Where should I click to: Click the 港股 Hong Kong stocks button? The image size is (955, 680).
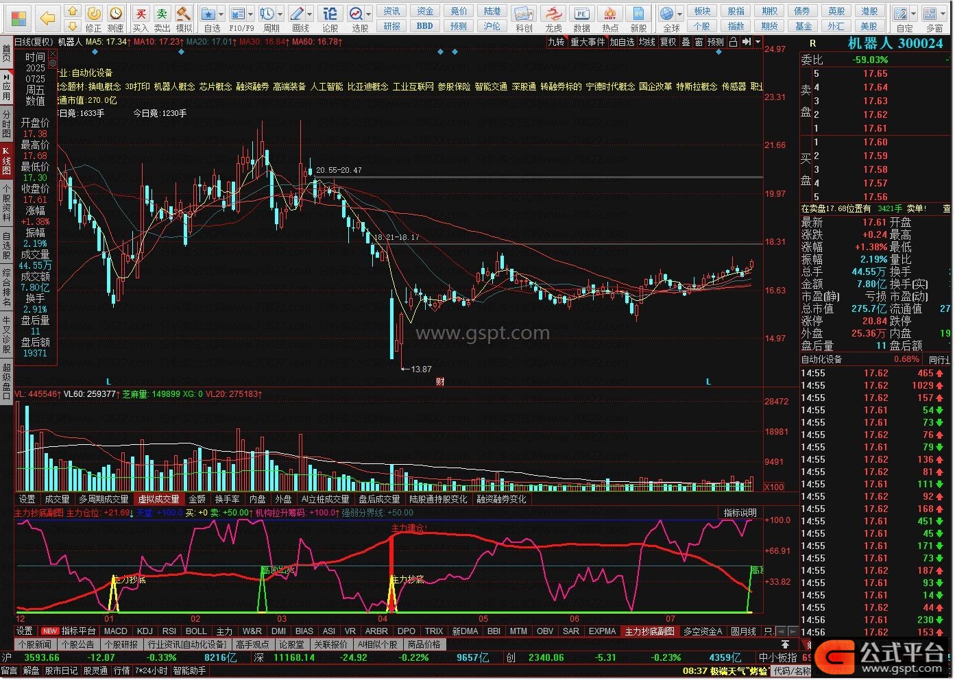(x=869, y=11)
